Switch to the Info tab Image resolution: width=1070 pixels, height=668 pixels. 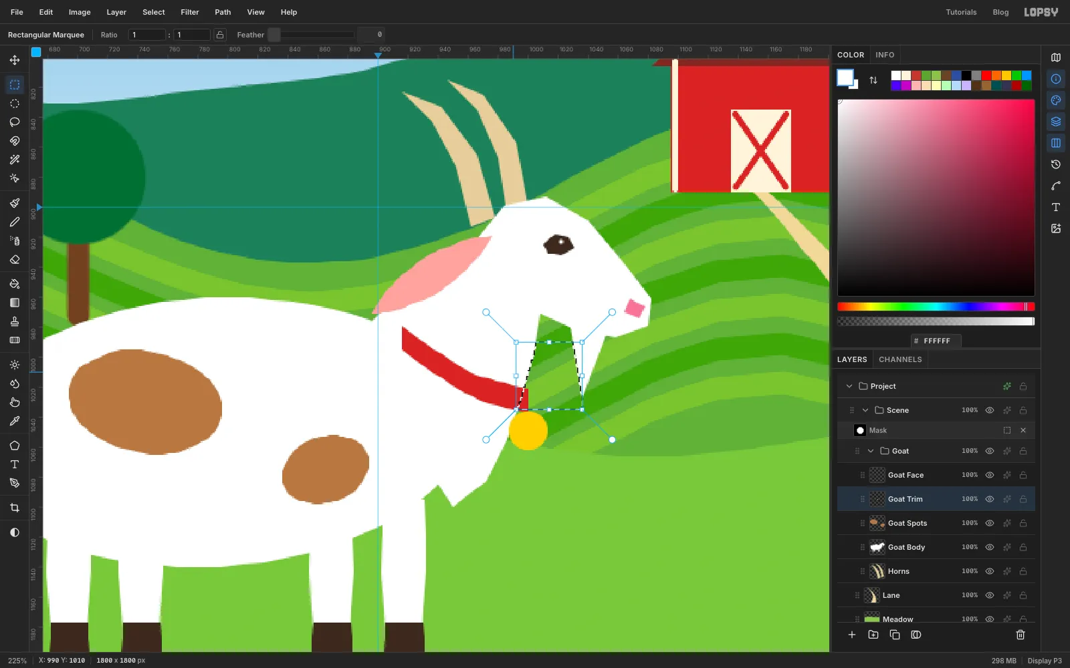(885, 55)
